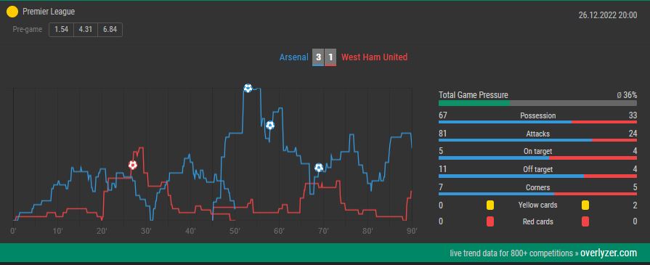Click the Arsenal goal ball at 58'
The height and width of the screenshot is (265, 650).
coord(270,125)
